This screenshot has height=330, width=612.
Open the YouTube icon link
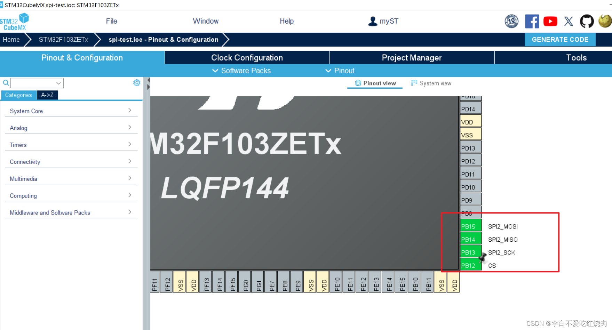point(550,21)
